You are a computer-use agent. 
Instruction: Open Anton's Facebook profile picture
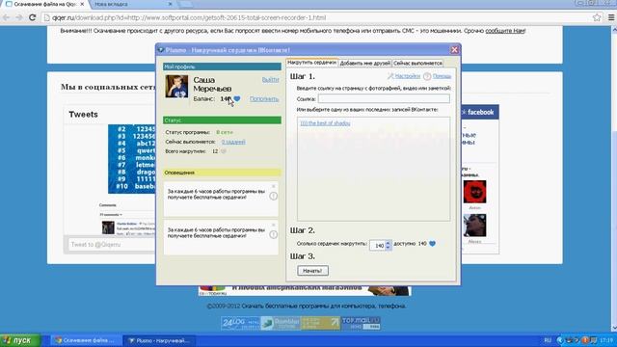[474, 192]
